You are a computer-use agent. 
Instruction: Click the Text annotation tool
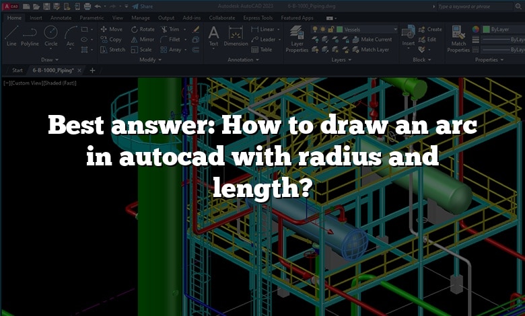[x=213, y=36]
